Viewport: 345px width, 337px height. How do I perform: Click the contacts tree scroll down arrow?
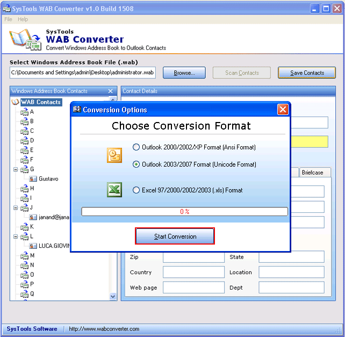coord(113,296)
